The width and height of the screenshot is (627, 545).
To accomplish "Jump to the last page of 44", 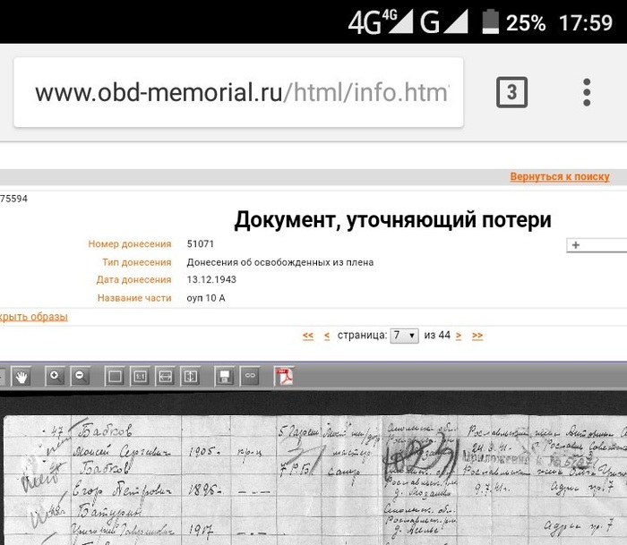I will coord(477,336).
